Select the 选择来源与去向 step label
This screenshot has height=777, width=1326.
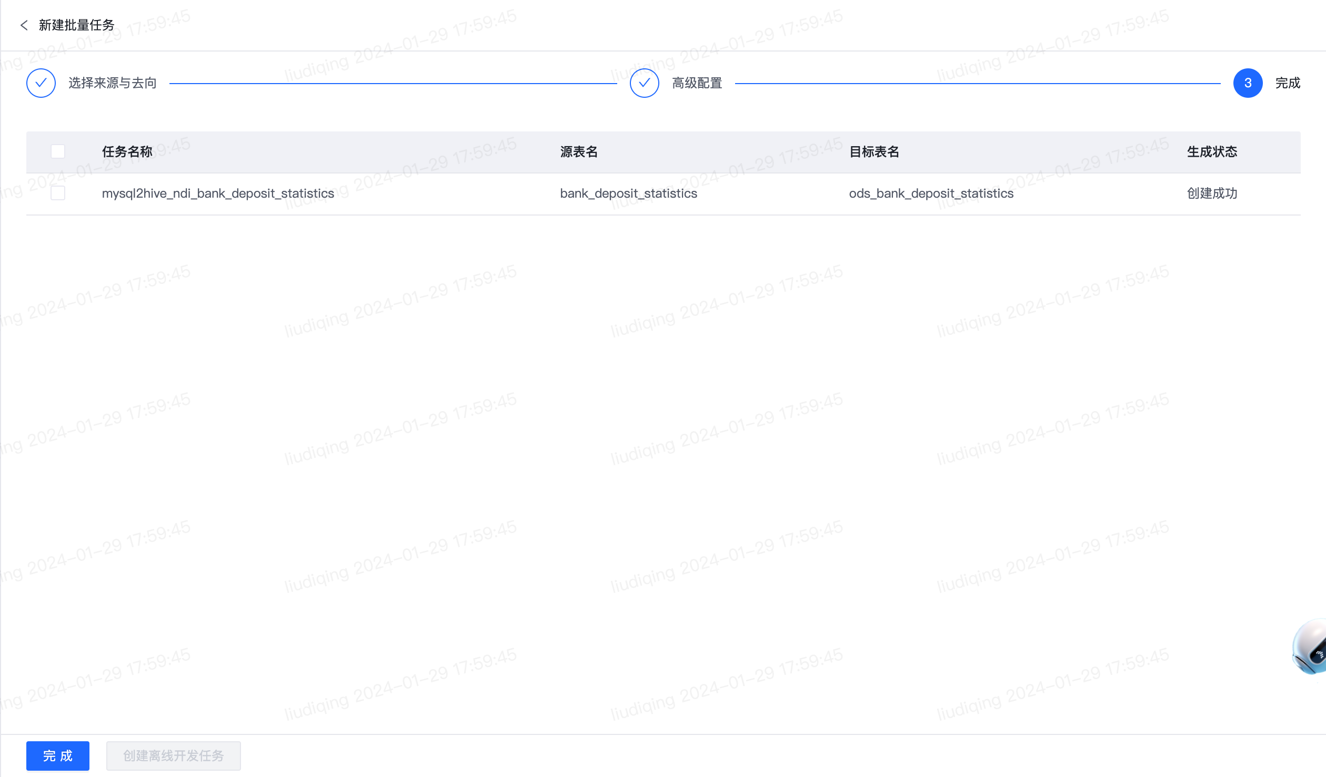pyautogui.click(x=113, y=83)
